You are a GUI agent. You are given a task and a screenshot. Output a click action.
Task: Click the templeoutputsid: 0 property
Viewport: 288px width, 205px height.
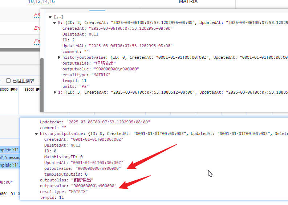(65, 174)
